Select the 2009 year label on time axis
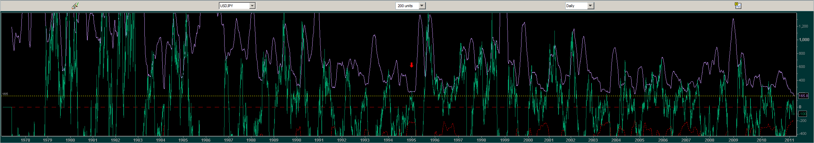 pyautogui.click(x=733, y=140)
